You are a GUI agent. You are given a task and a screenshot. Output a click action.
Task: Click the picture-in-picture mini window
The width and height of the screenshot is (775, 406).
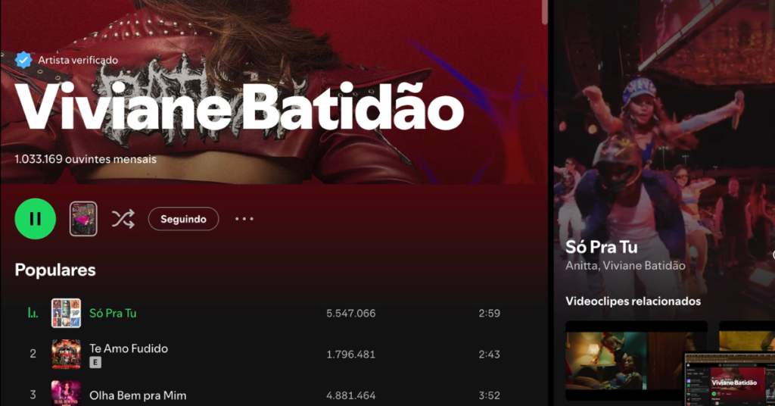tap(730, 379)
